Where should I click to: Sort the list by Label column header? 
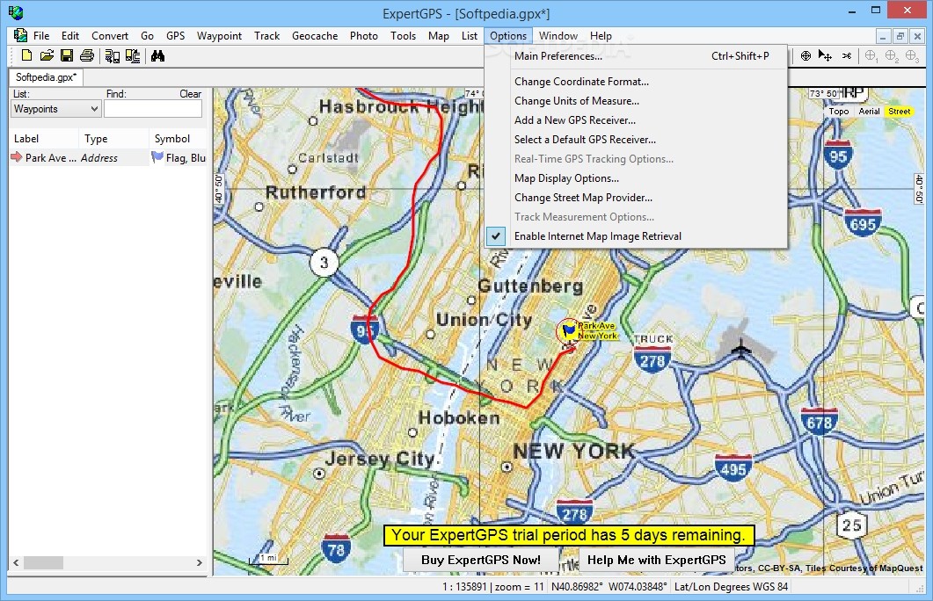pyautogui.click(x=43, y=139)
